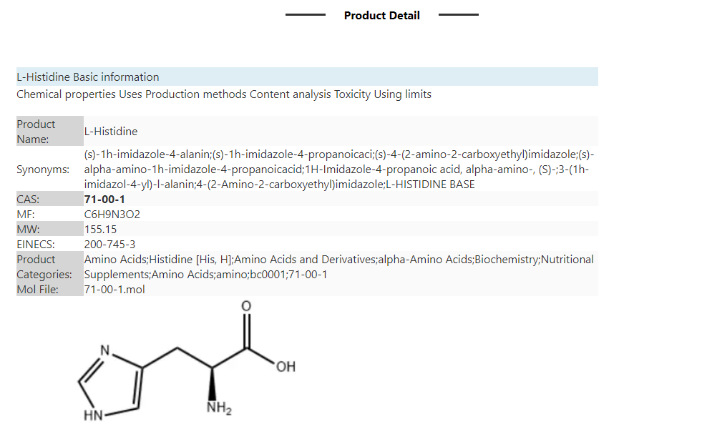The width and height of the screenshot is (707, 447).
Task: Click the L-Histidine product name value
Action: (x=111, y=131)
